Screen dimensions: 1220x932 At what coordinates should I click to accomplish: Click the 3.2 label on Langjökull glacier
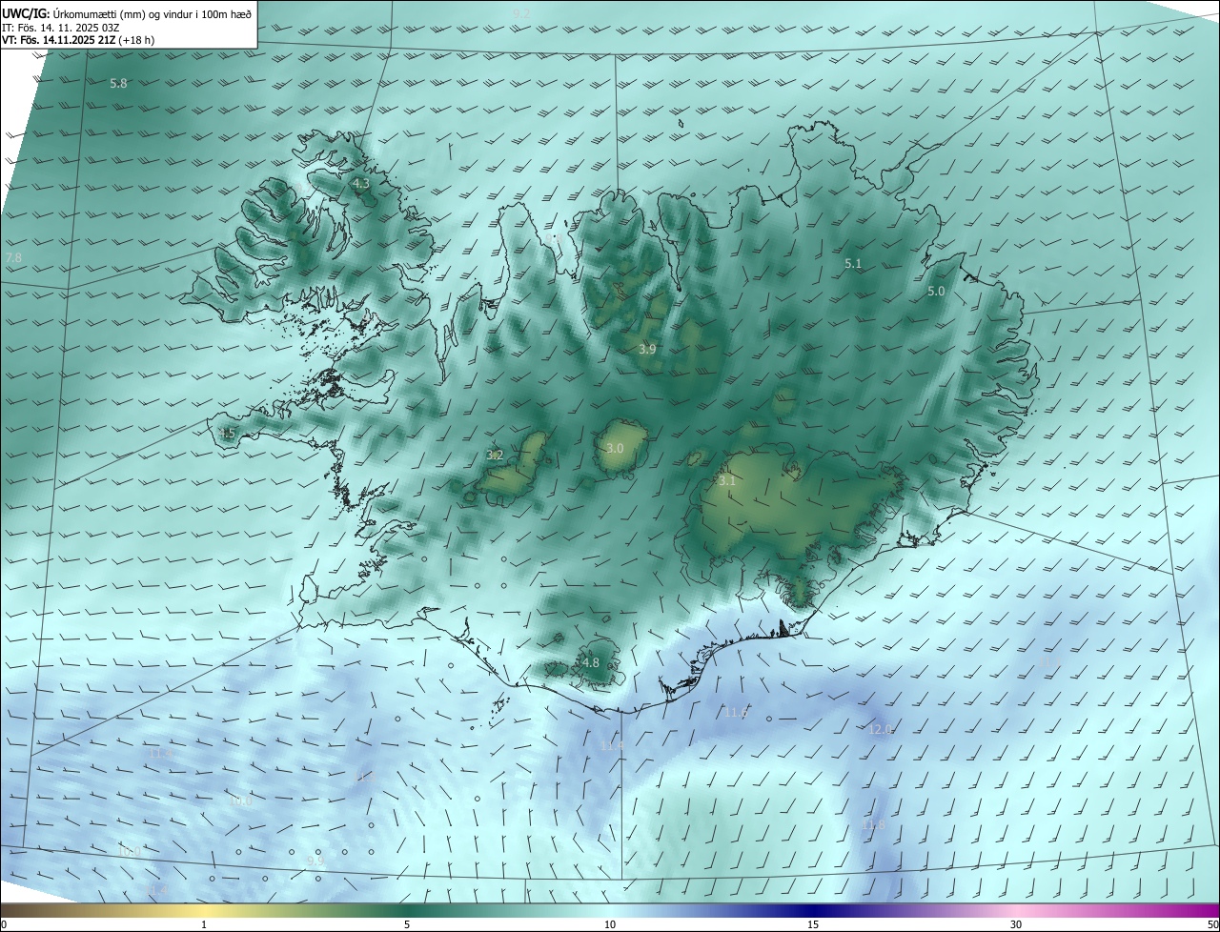point(495,456)
